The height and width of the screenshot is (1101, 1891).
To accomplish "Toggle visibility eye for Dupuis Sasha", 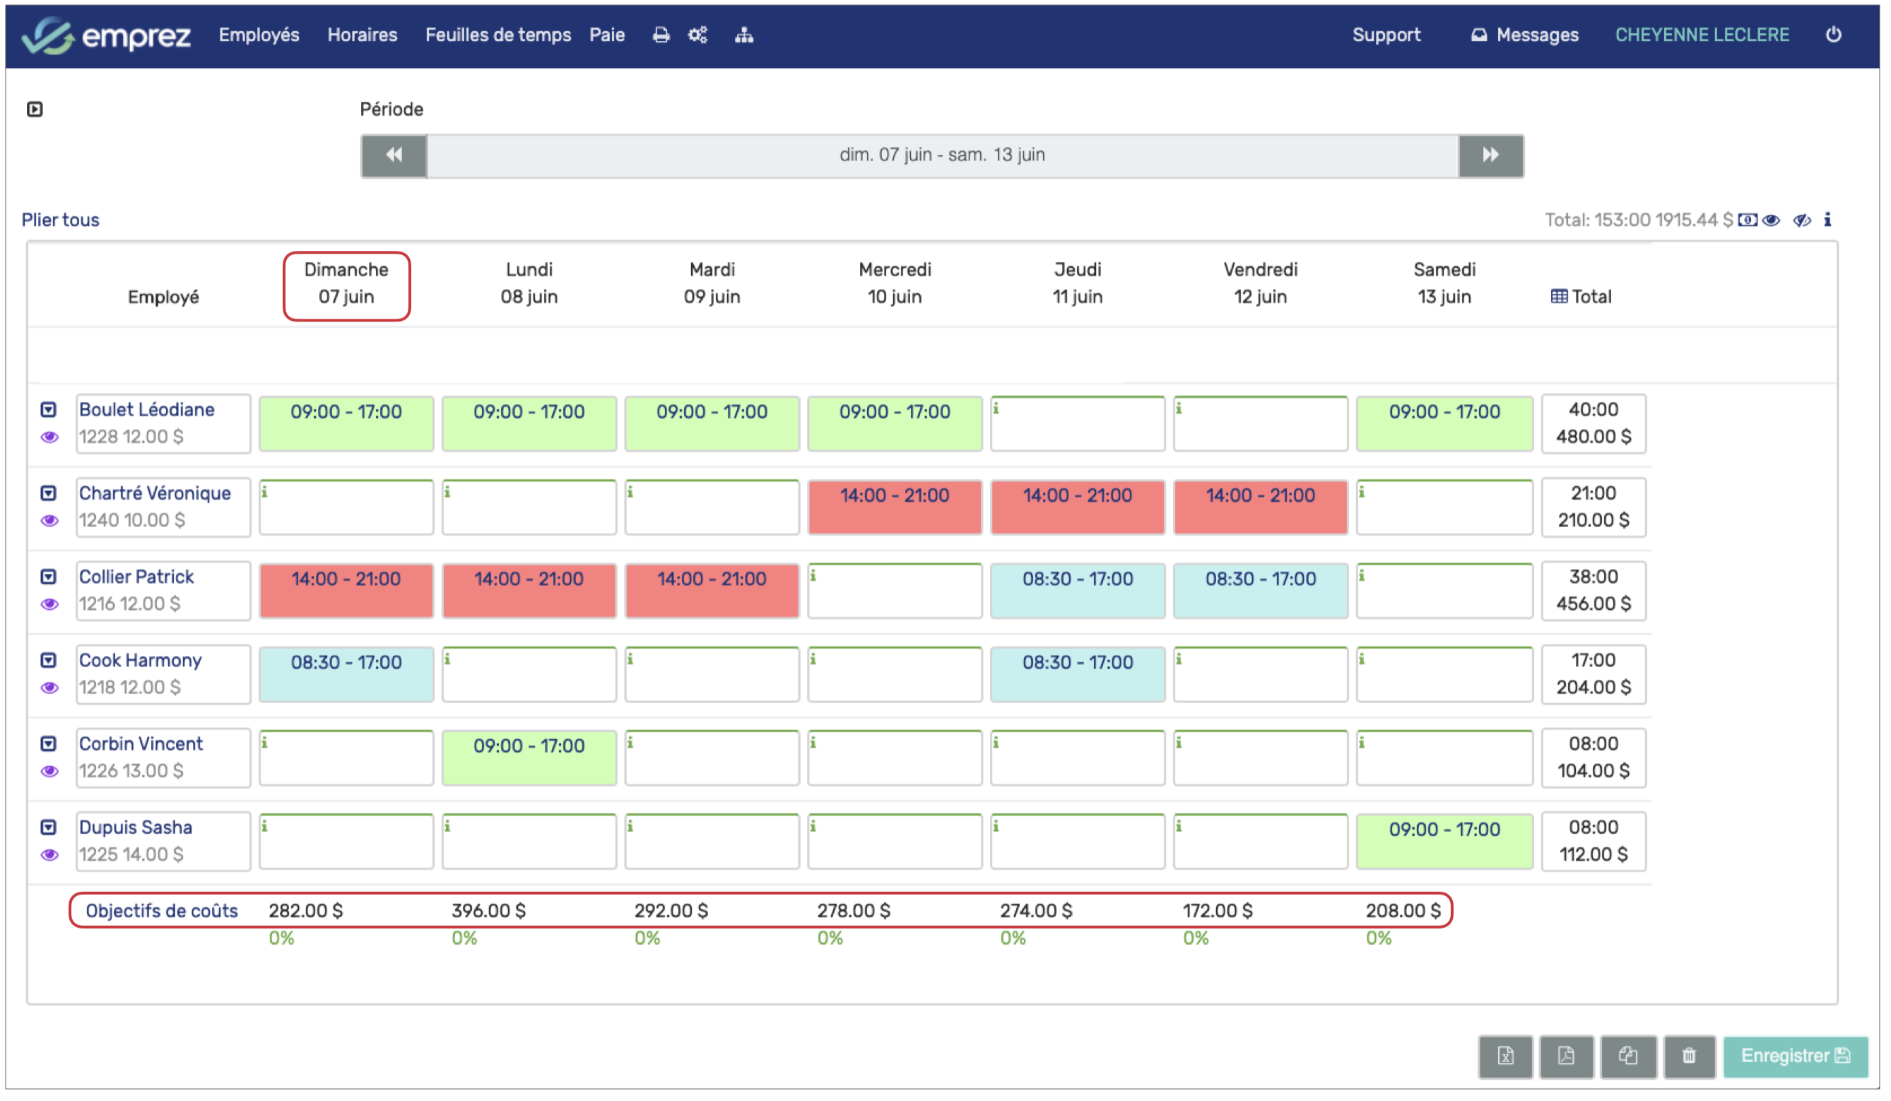I will click(49, 855).
